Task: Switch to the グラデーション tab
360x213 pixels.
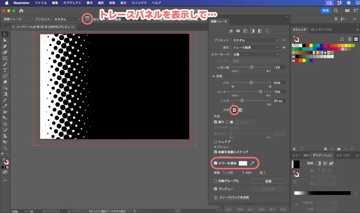Action: pos(322,156)
